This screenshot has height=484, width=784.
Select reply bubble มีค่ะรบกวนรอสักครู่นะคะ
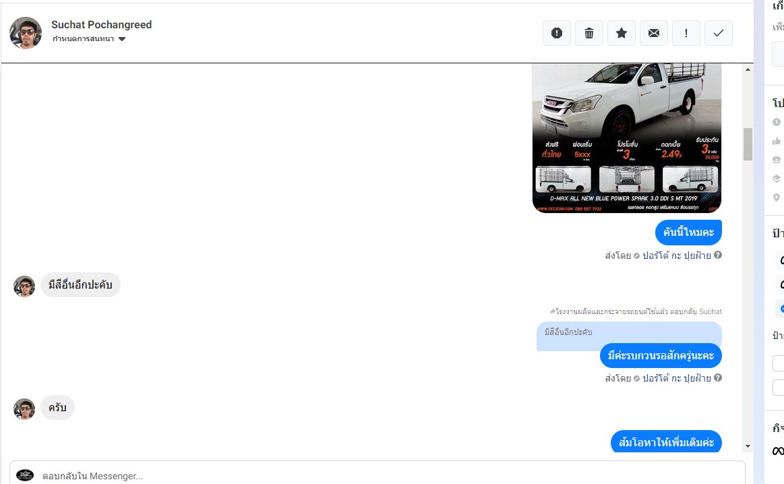661,355
